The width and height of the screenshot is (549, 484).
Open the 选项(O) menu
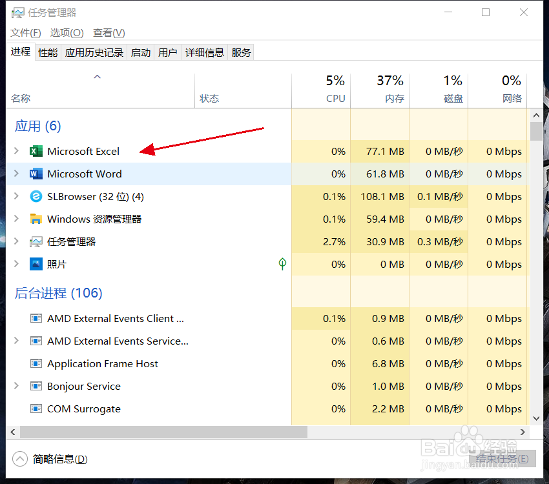tap(67, 33)
